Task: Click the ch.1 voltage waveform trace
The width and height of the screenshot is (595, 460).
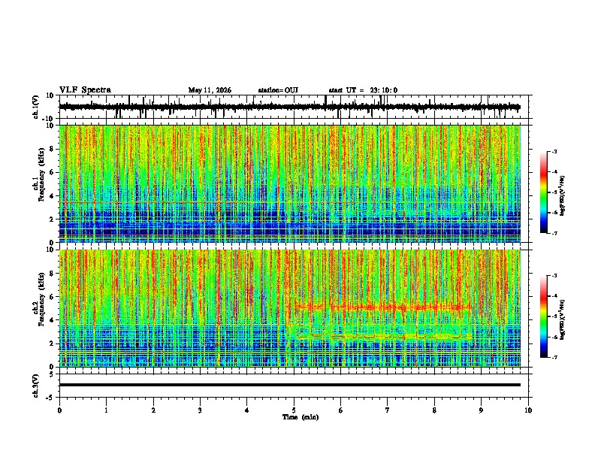Action: [x=289, y=107]
